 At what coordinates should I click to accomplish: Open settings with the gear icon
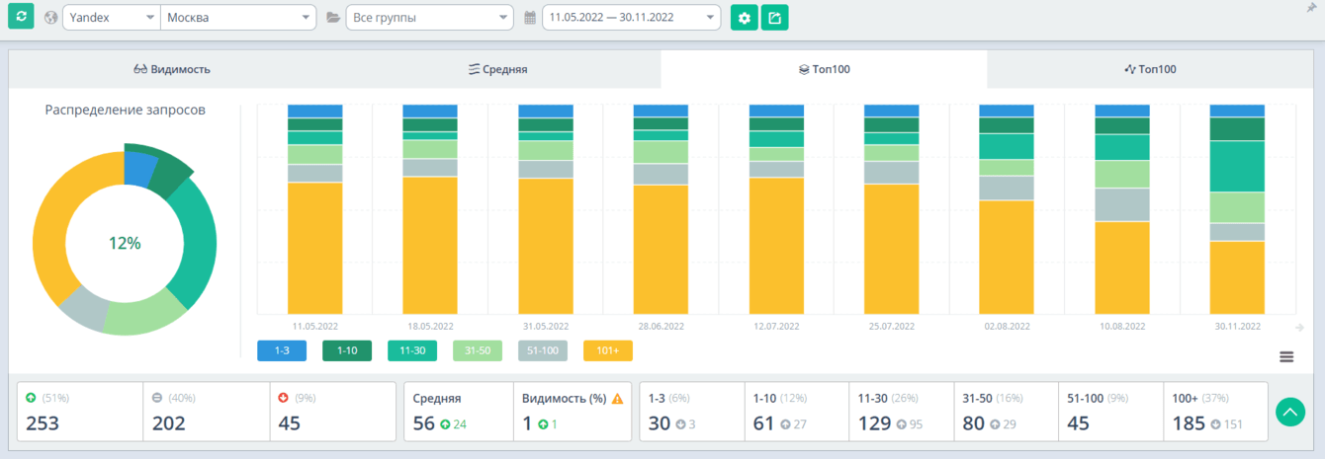pos(744,18)
